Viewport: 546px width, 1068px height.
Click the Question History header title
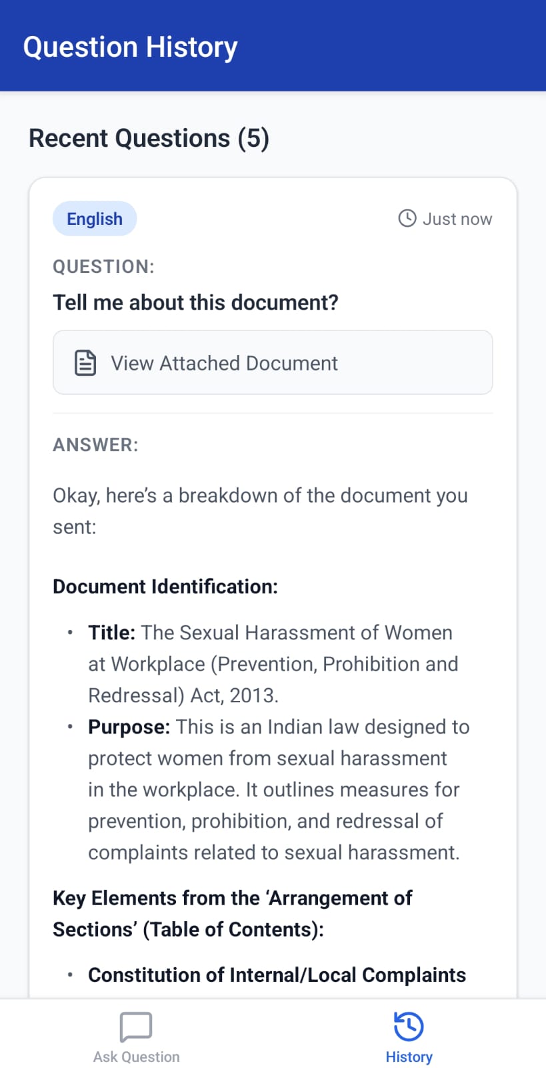pos(131,47)
